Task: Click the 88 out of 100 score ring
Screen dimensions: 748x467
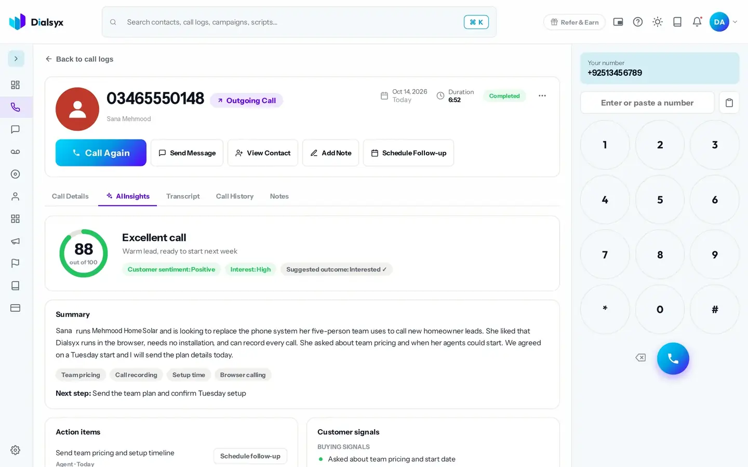Action: [84, 253]
